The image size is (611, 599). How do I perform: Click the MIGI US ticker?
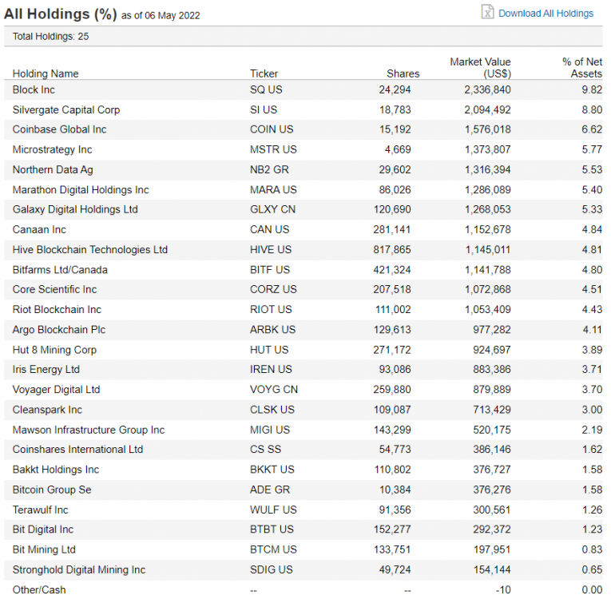270,430
